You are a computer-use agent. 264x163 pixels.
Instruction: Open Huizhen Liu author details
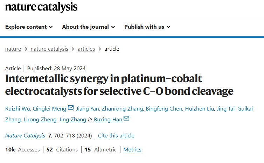coord(199,109)
